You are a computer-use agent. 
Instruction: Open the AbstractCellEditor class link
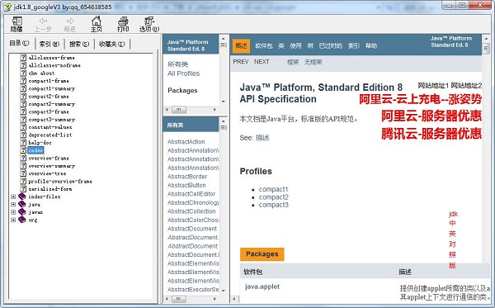coord(191,194)
